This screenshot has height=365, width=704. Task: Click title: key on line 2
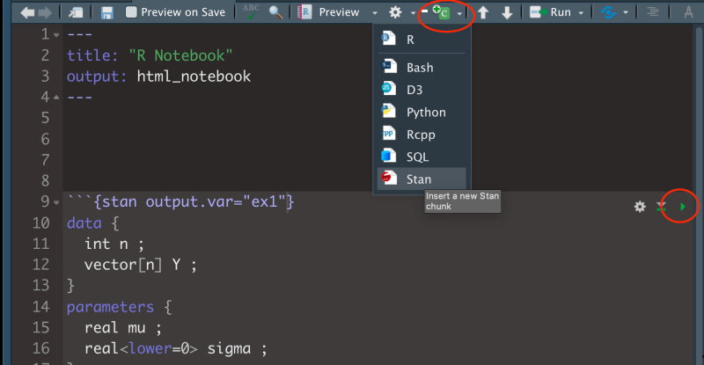coord(92,55)
